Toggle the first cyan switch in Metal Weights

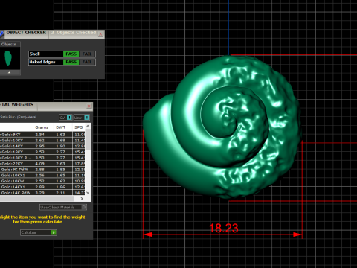click(69, 118)
